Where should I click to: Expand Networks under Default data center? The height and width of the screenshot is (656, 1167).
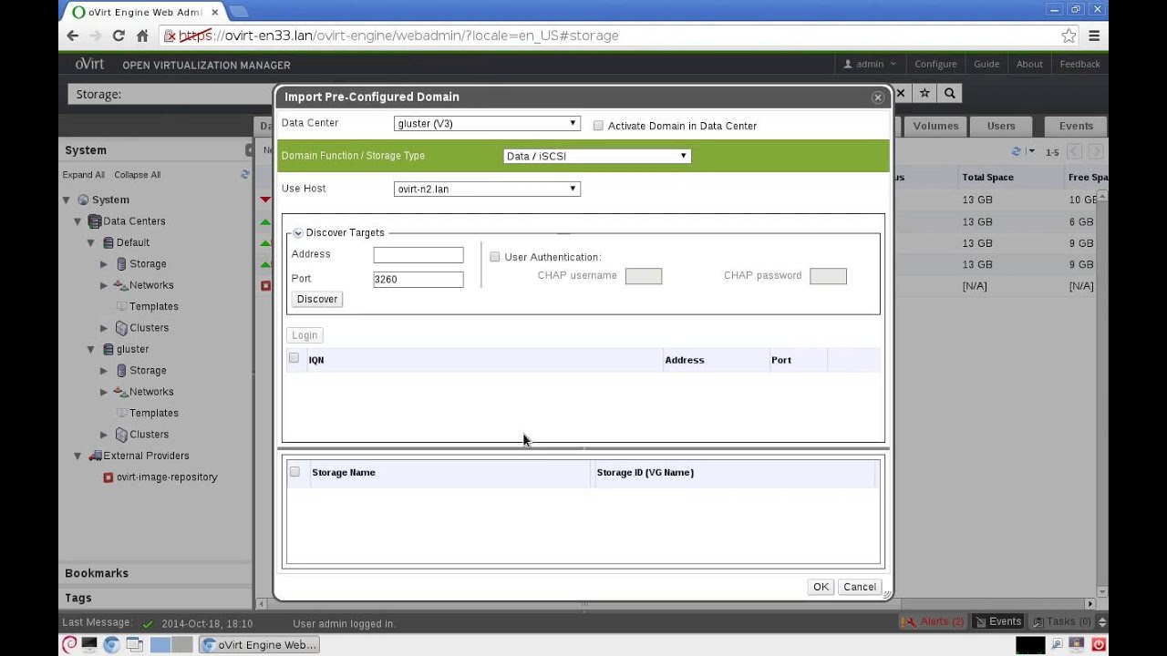pyautogui.click(x=104, y=285)
